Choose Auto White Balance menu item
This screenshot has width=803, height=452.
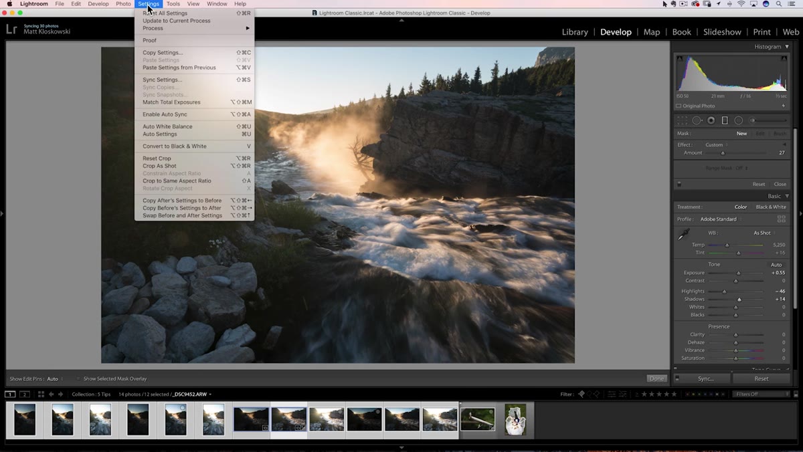coord(194,126)
